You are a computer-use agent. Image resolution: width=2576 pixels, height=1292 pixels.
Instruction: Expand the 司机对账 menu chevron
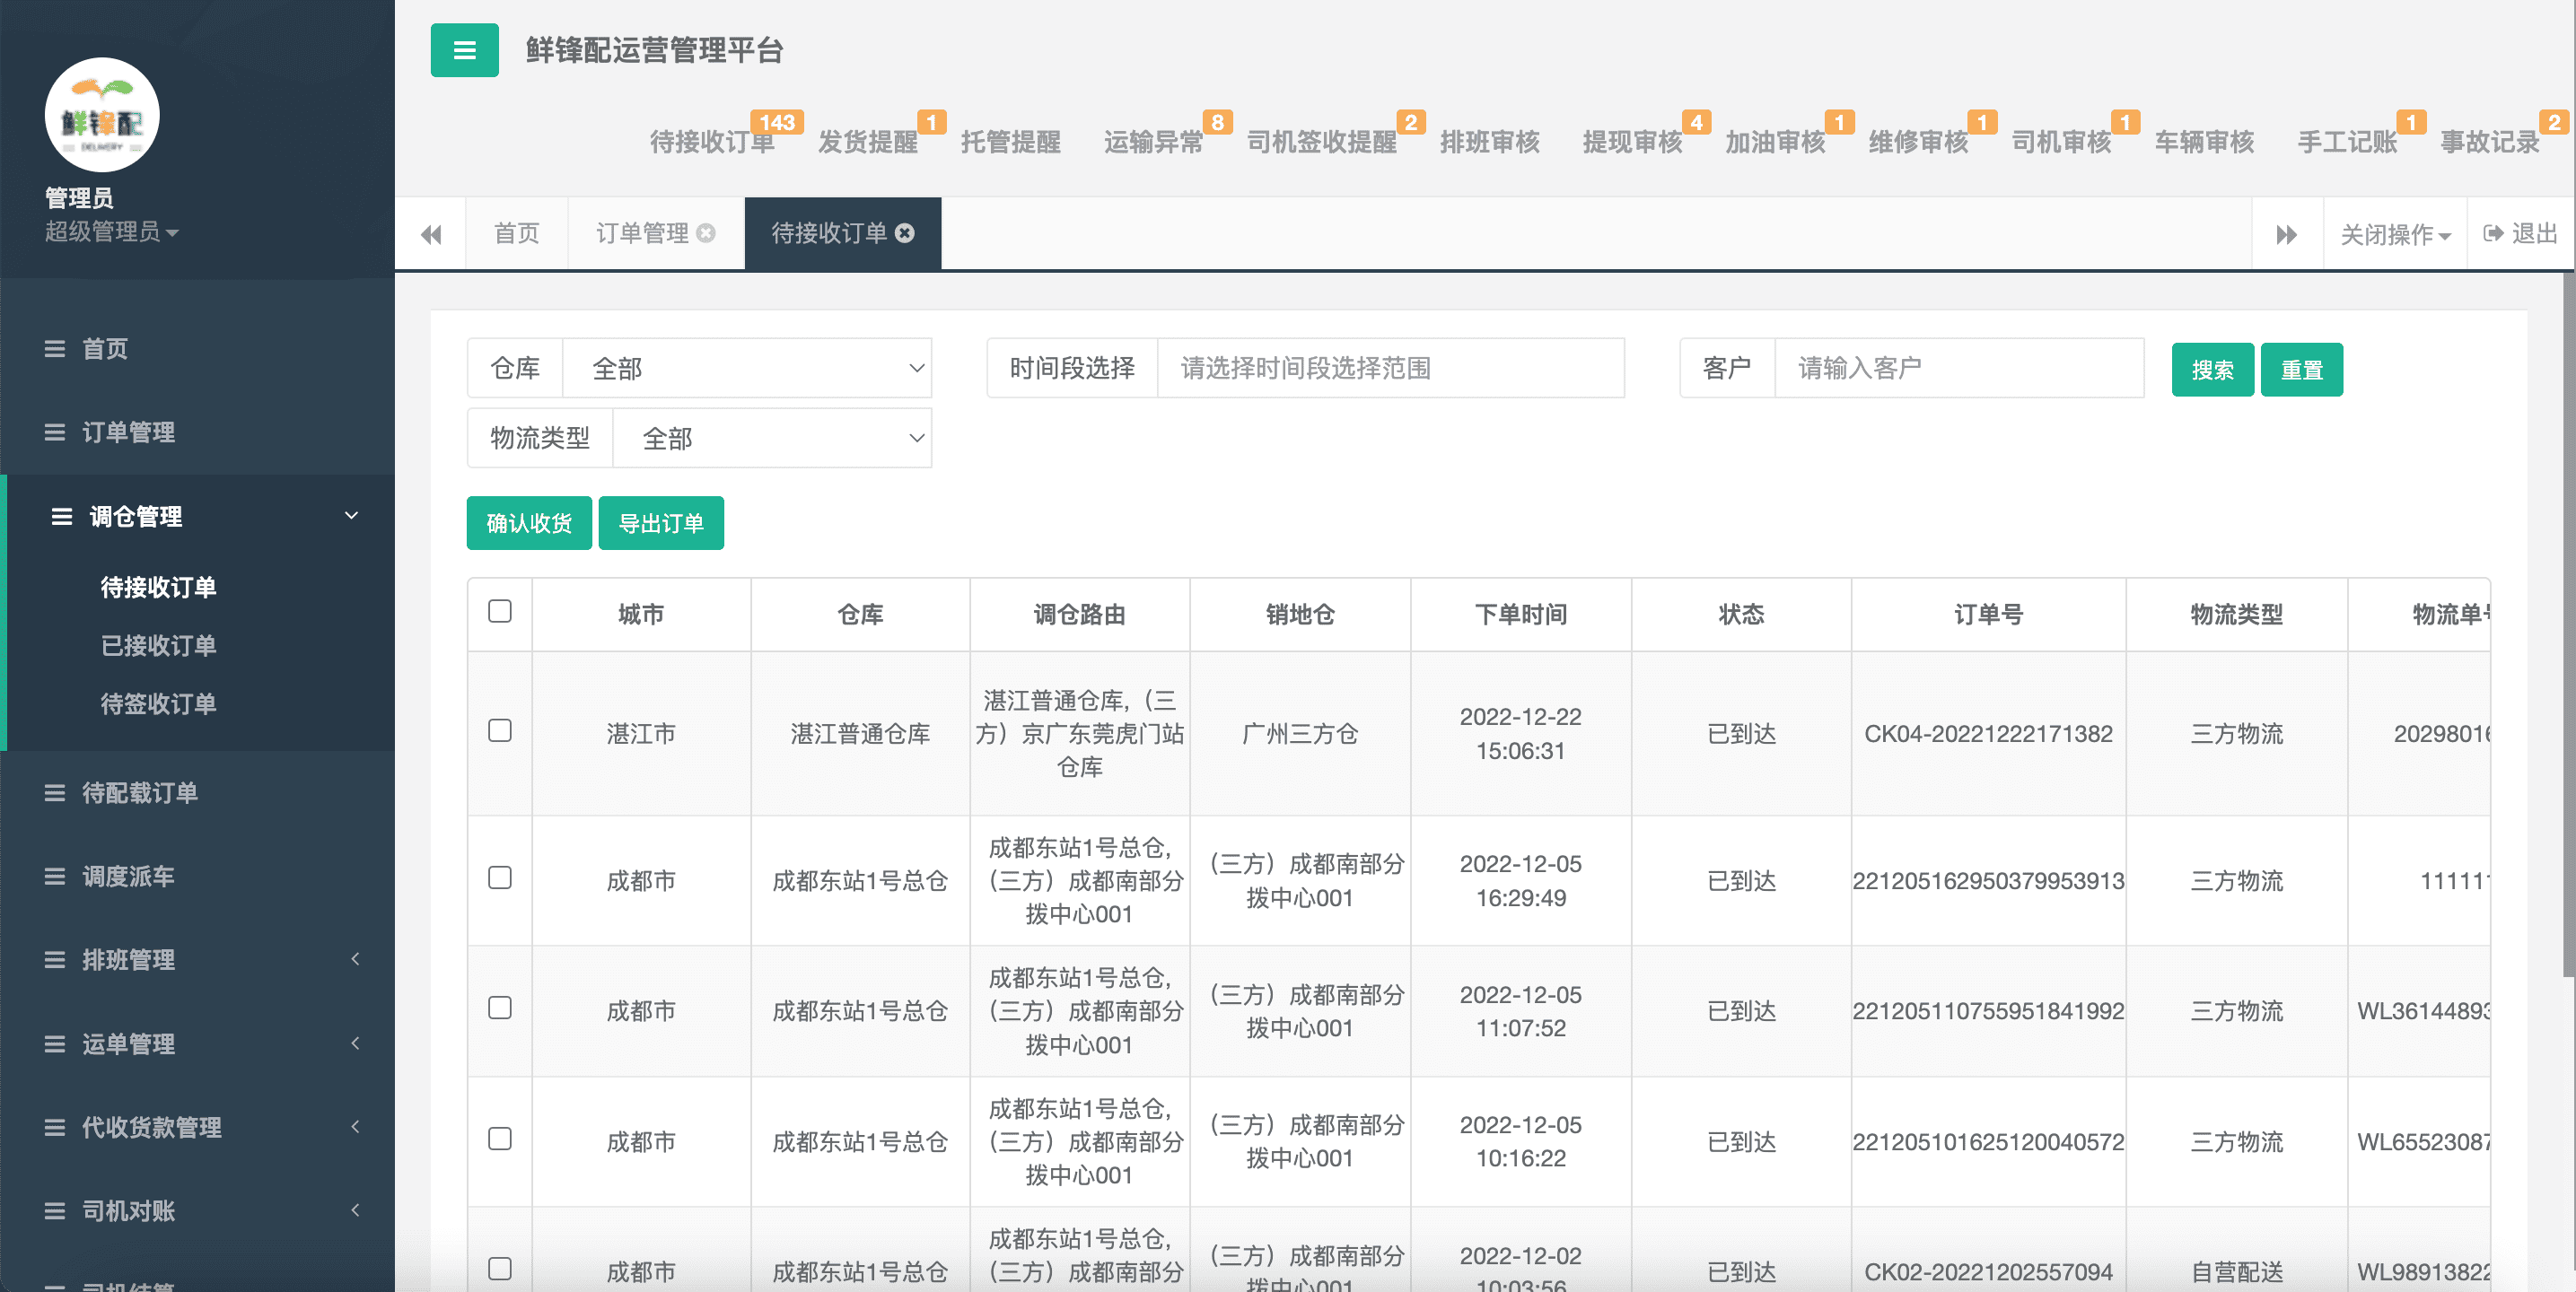(x=355, y=1210)
